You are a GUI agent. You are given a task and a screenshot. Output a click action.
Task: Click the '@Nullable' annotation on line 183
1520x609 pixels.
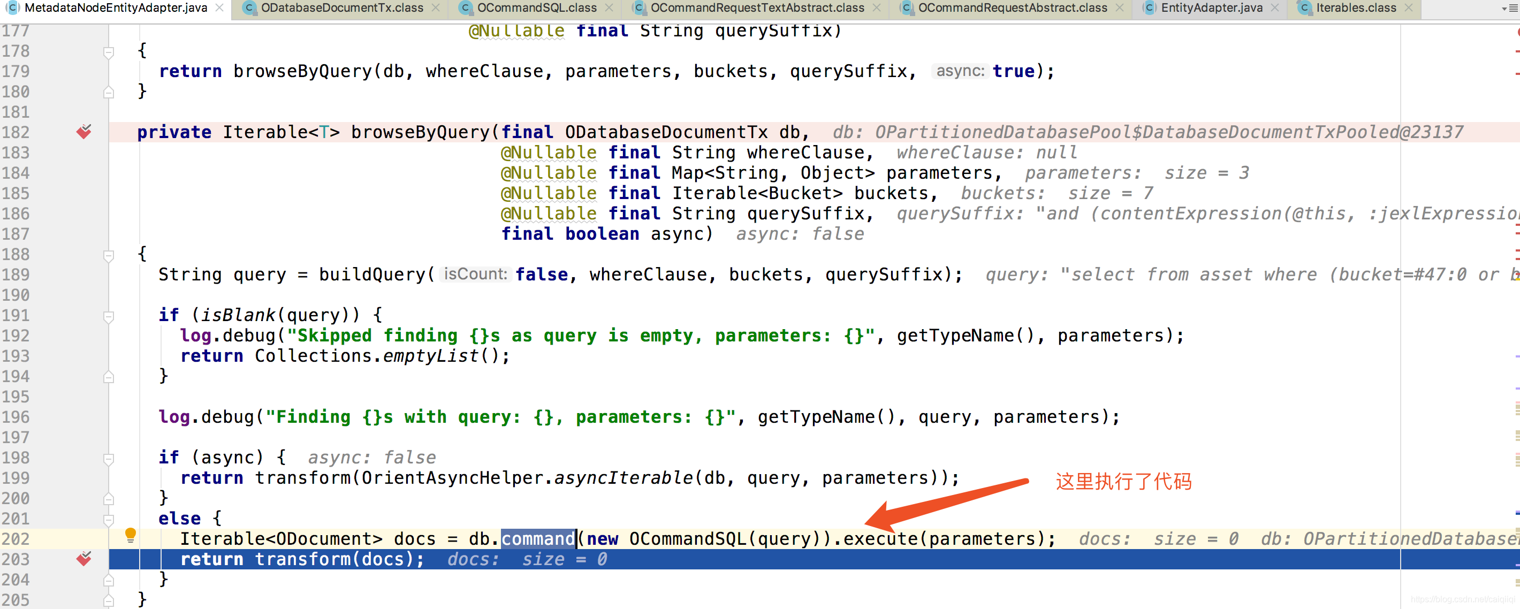click(x=549, y=152)
